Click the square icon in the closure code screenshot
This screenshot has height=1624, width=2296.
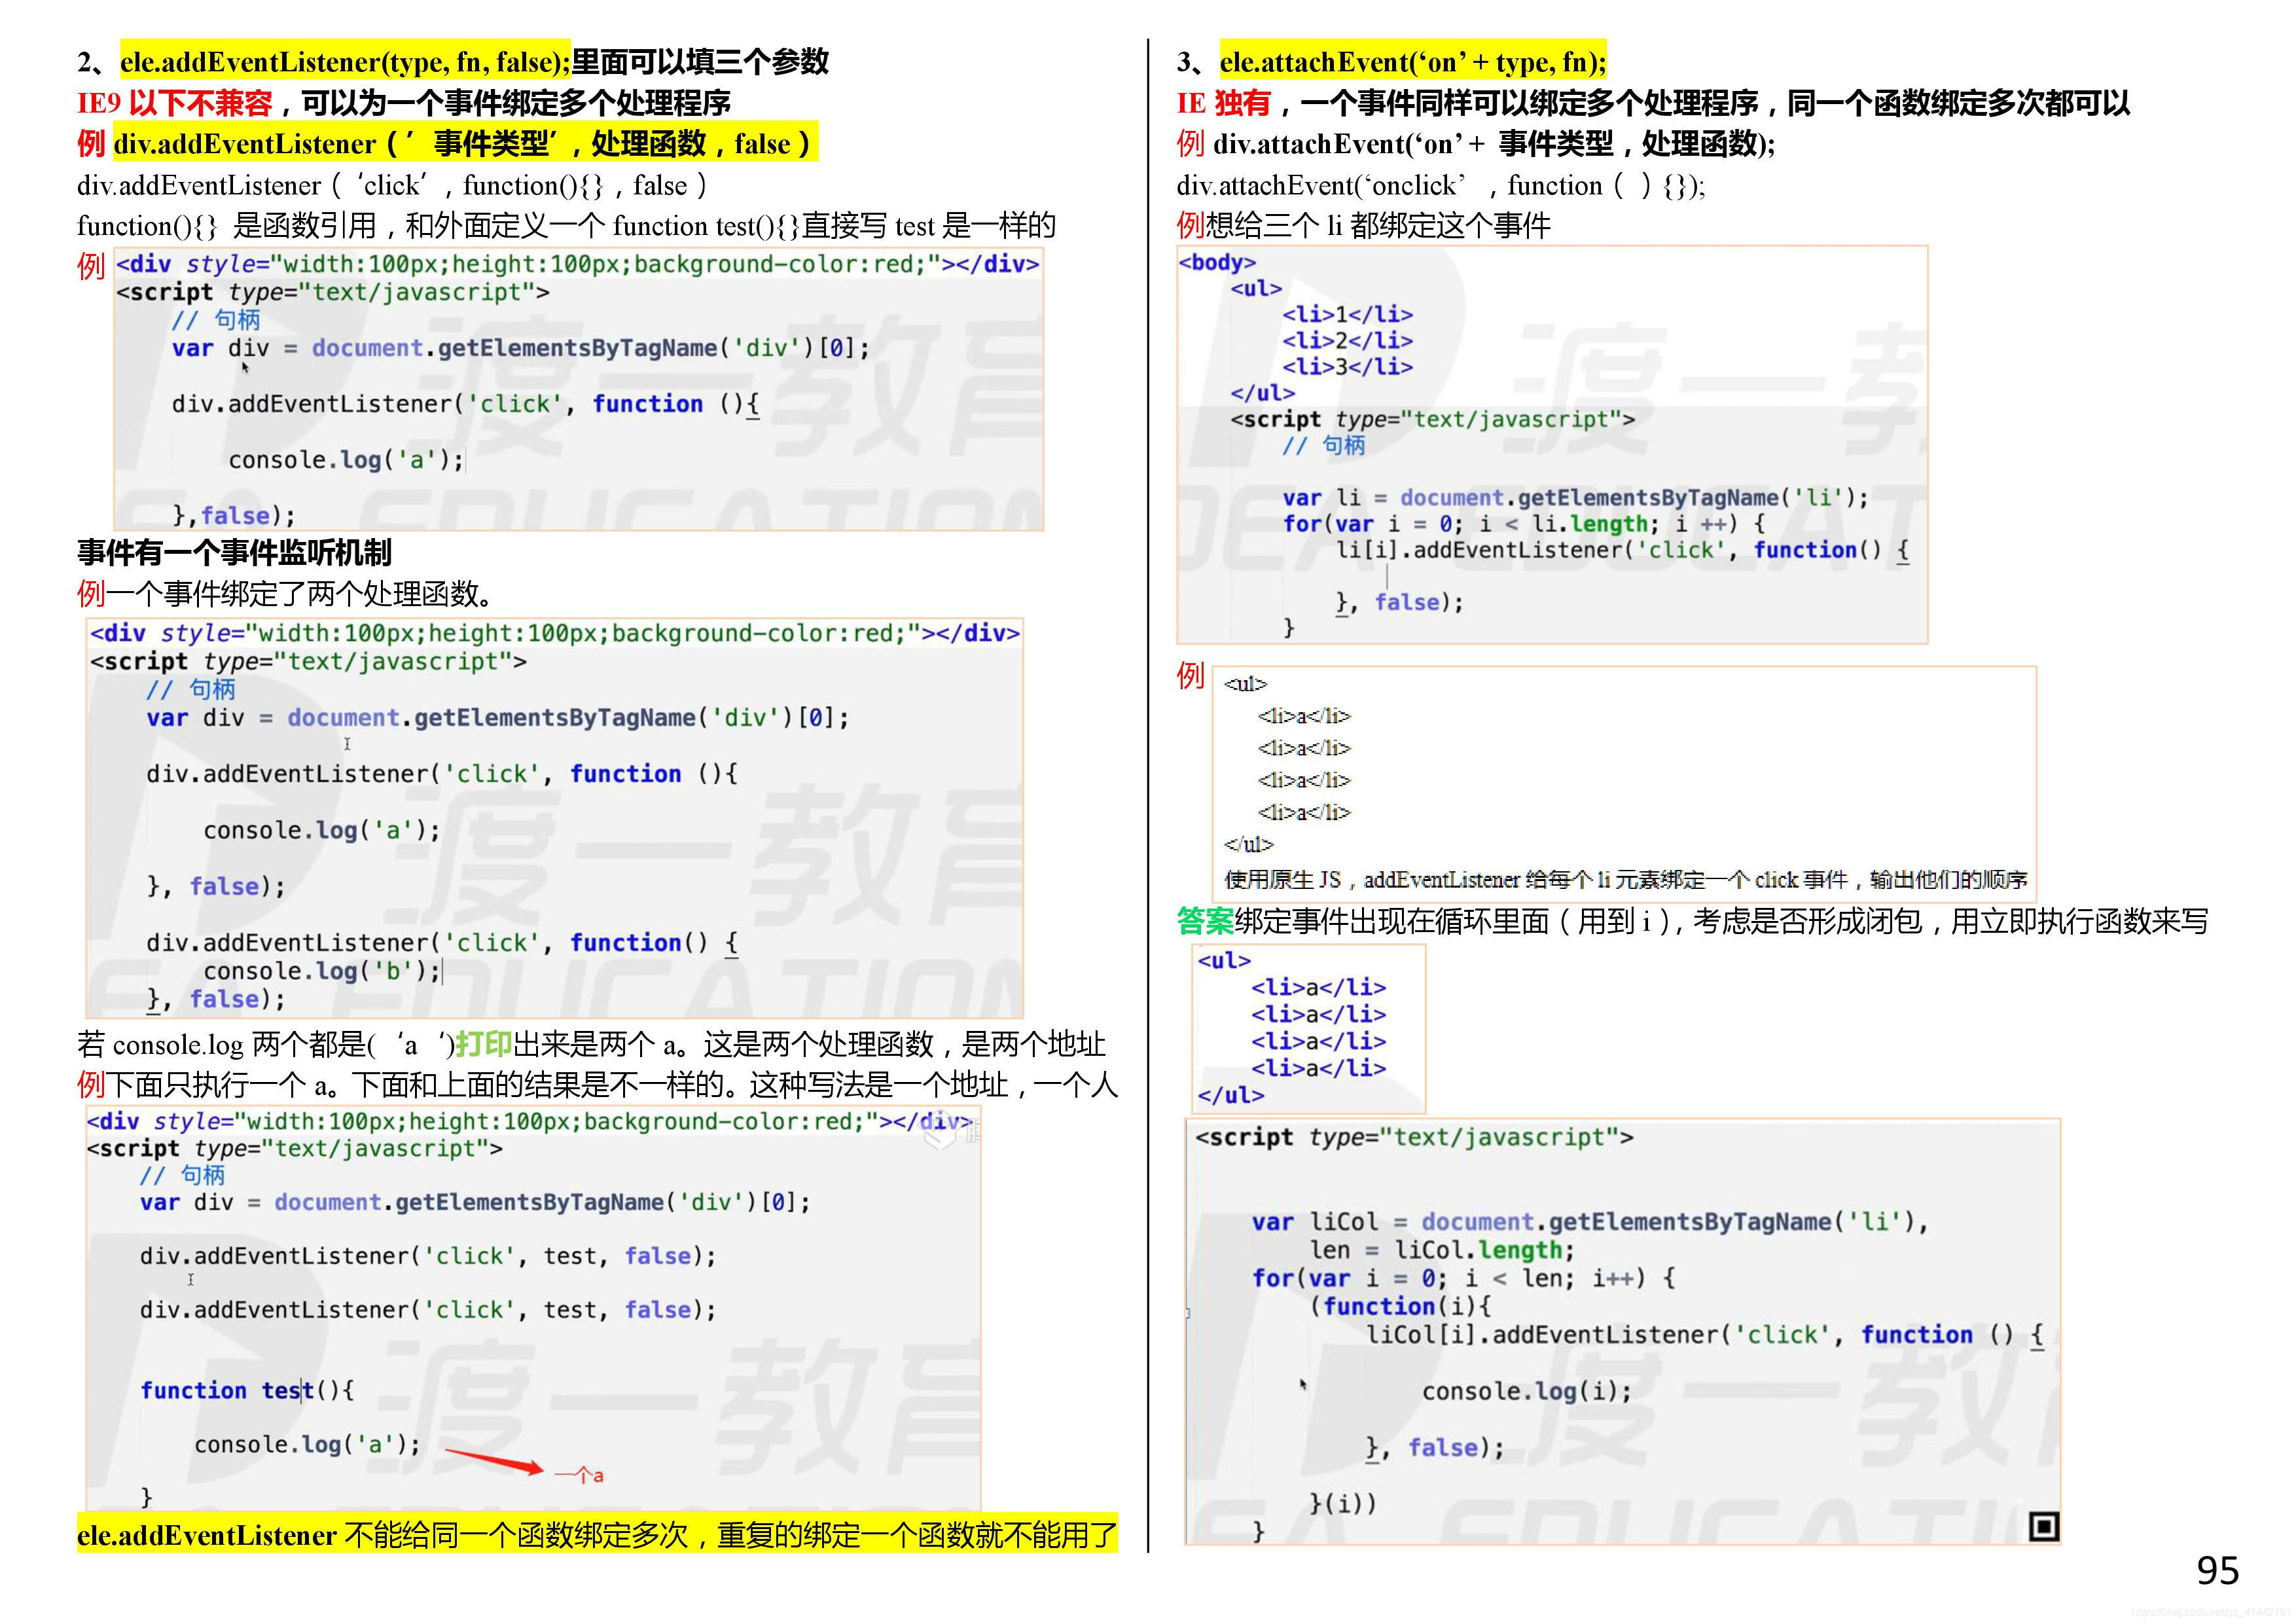coord(2044,1526)
